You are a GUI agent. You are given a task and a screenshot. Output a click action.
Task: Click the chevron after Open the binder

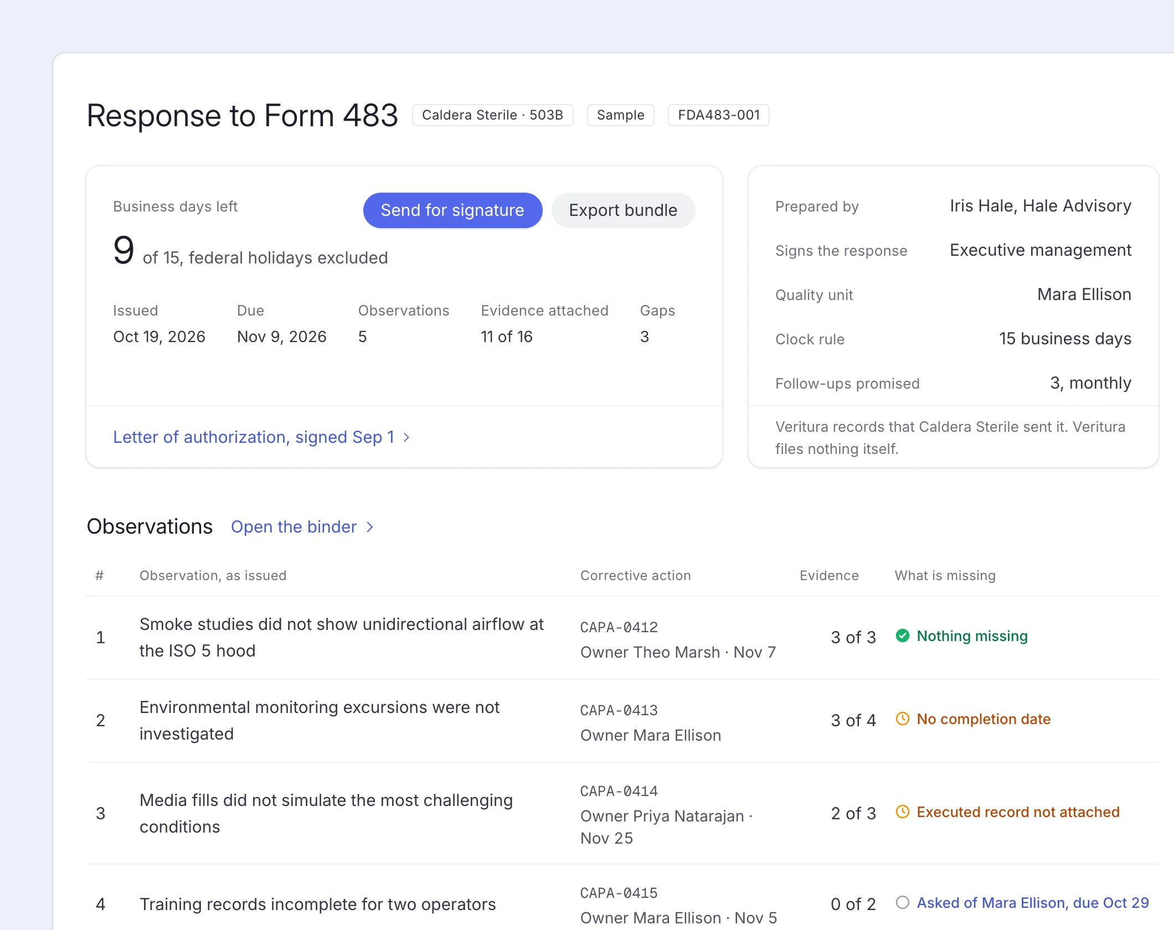pyautogui.click(x=370, y=527)
